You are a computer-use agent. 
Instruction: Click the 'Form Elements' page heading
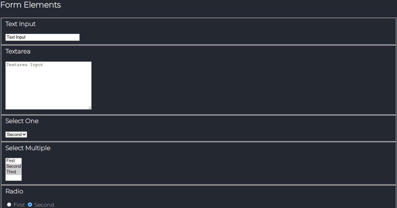[x=31, y=5]
